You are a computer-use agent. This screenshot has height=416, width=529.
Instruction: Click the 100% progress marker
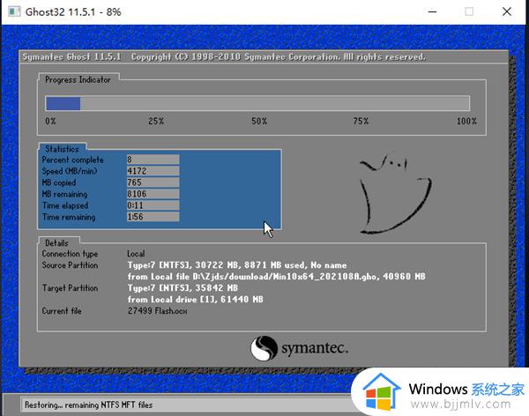466,121
